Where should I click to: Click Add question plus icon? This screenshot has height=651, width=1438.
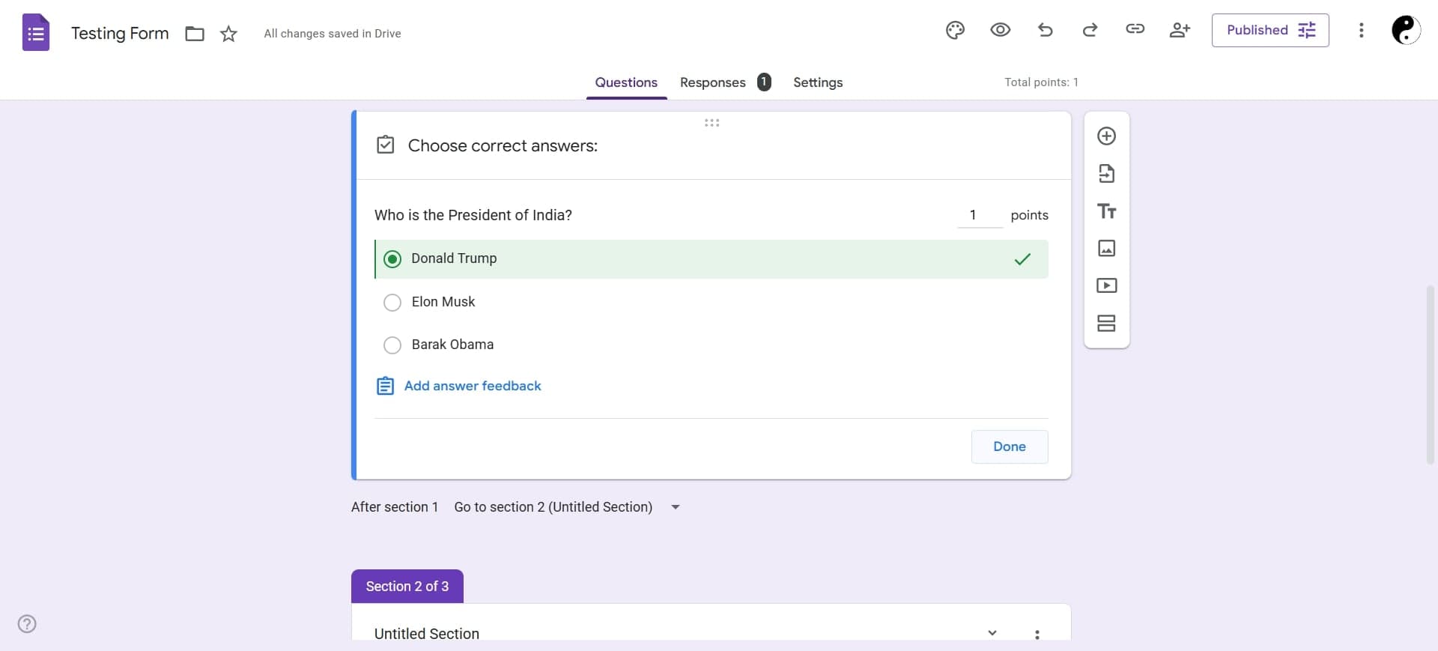pyautogui.click(x=1106, y=136)
